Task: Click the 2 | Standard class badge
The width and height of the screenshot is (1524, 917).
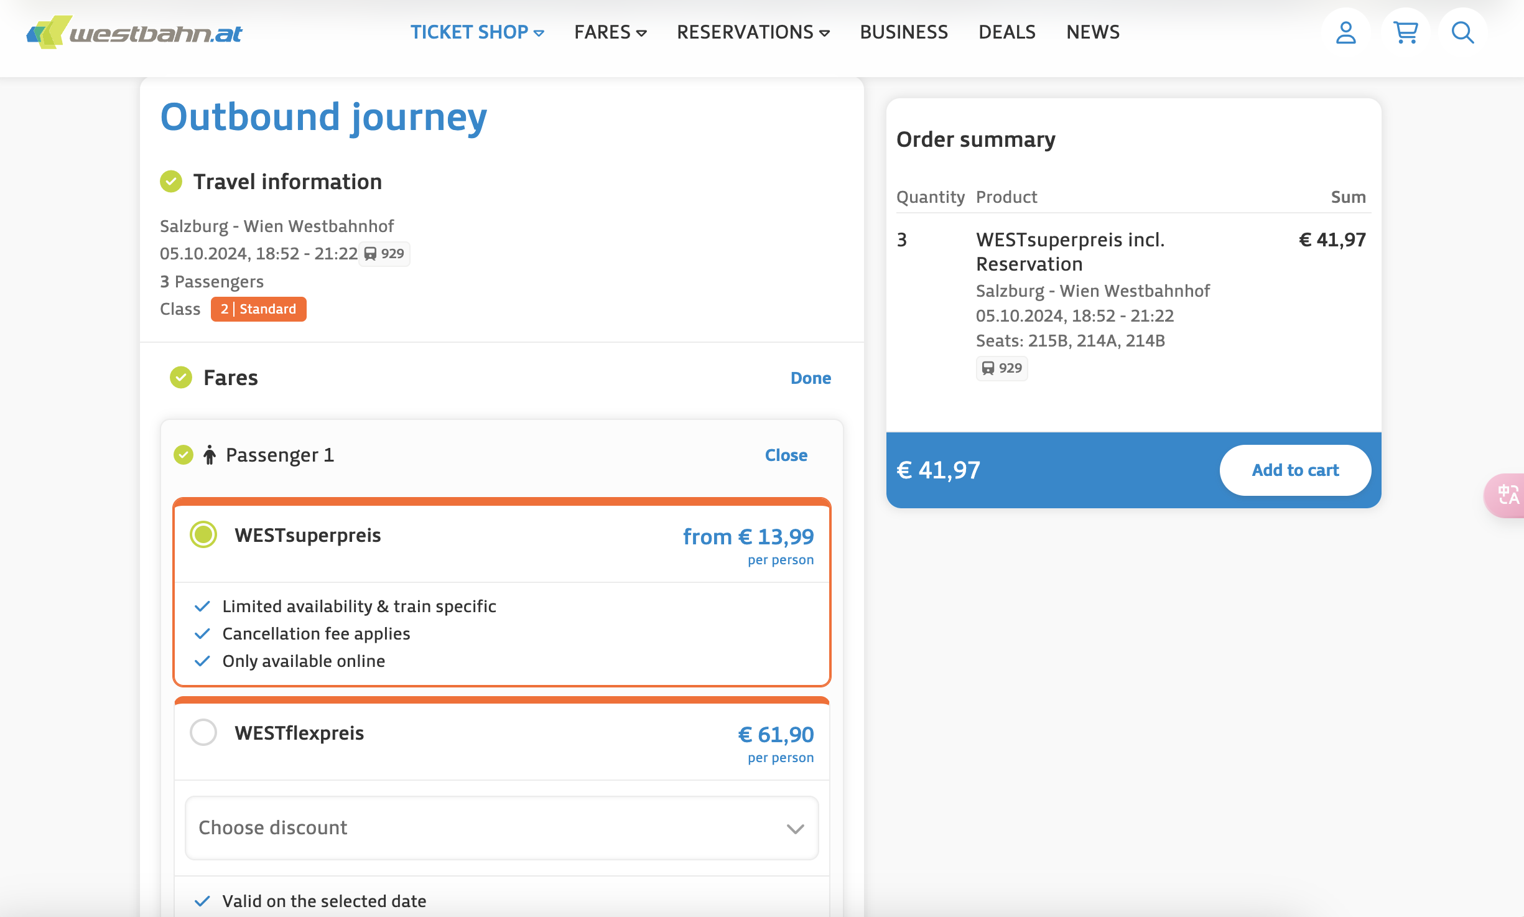Action: 258,309
